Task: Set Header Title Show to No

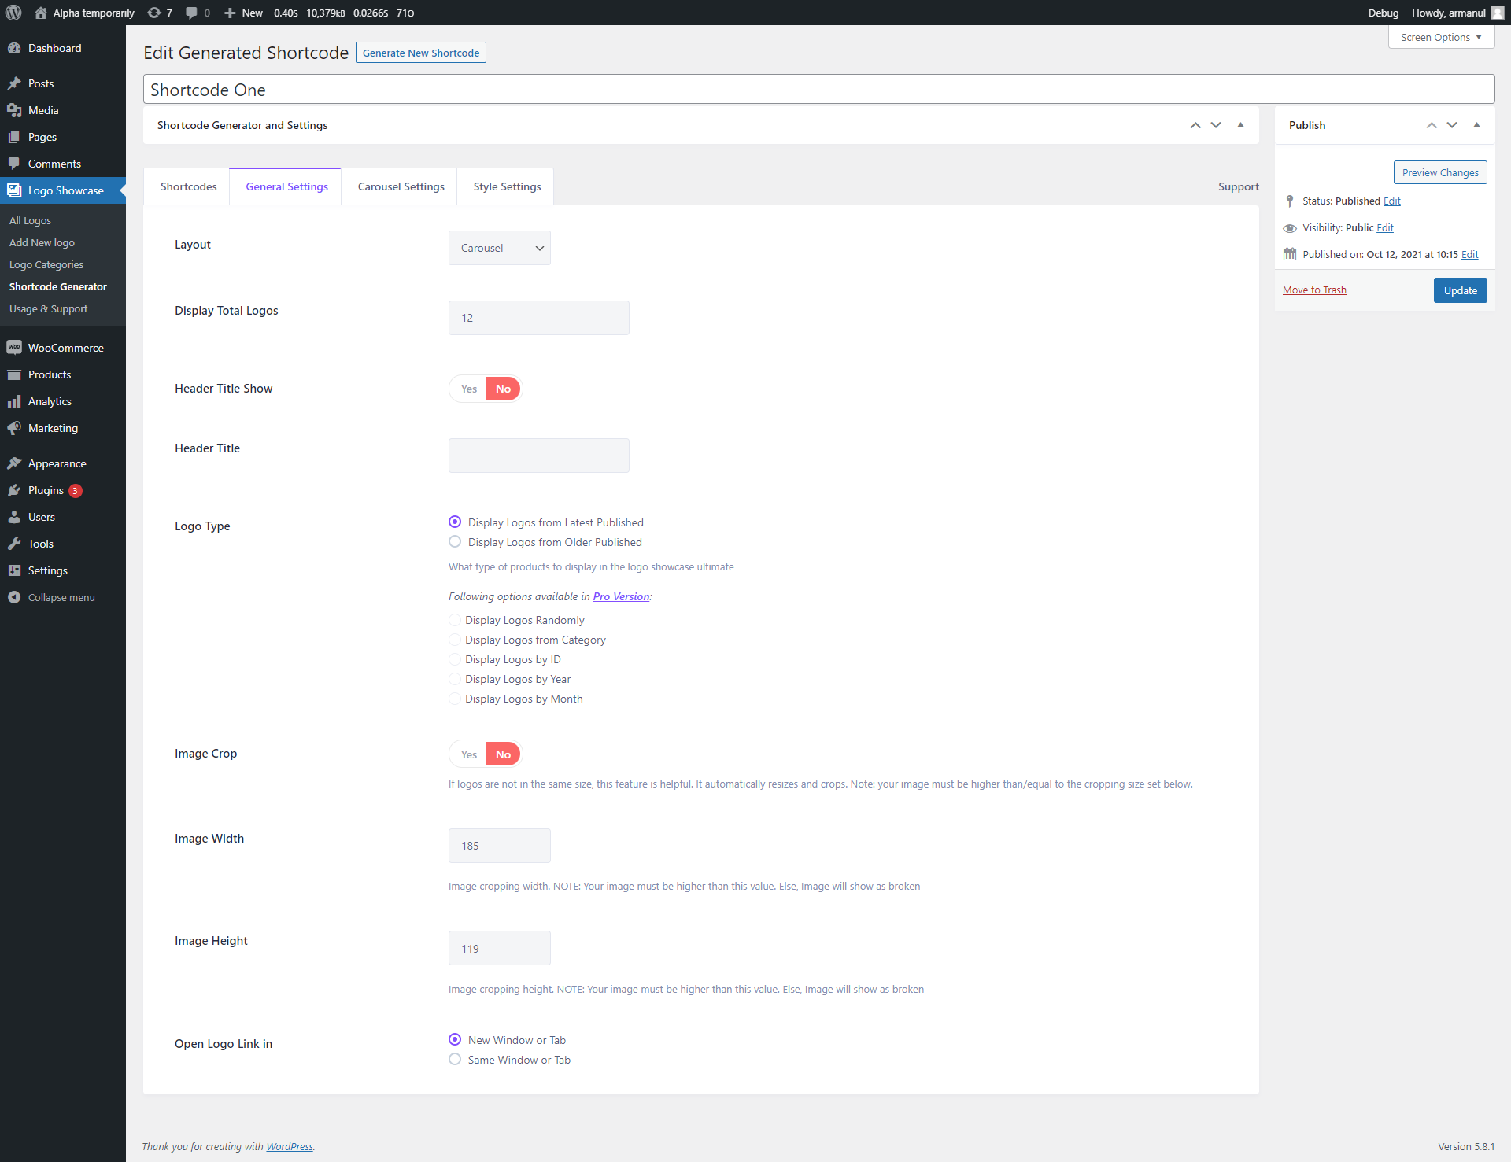Action: [503, 389]
